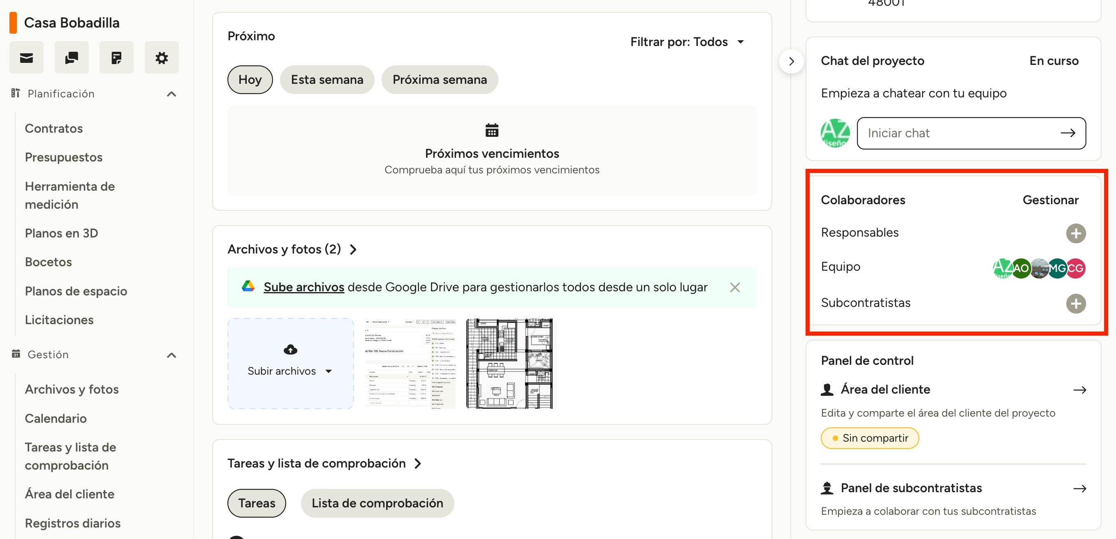
Task: Open Presupuestos in the sidebar
Action: 64,157
